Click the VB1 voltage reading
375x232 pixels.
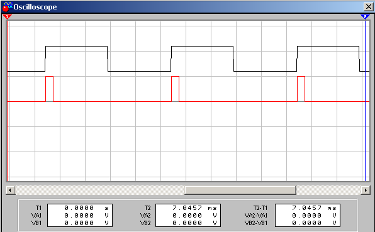click(86, 223)
